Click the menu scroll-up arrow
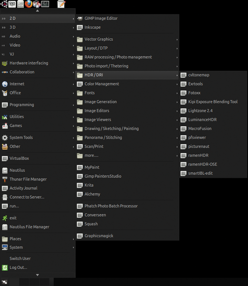Image resolution: width=248 pixels, height=286 pixels. (x=37, y=11)
